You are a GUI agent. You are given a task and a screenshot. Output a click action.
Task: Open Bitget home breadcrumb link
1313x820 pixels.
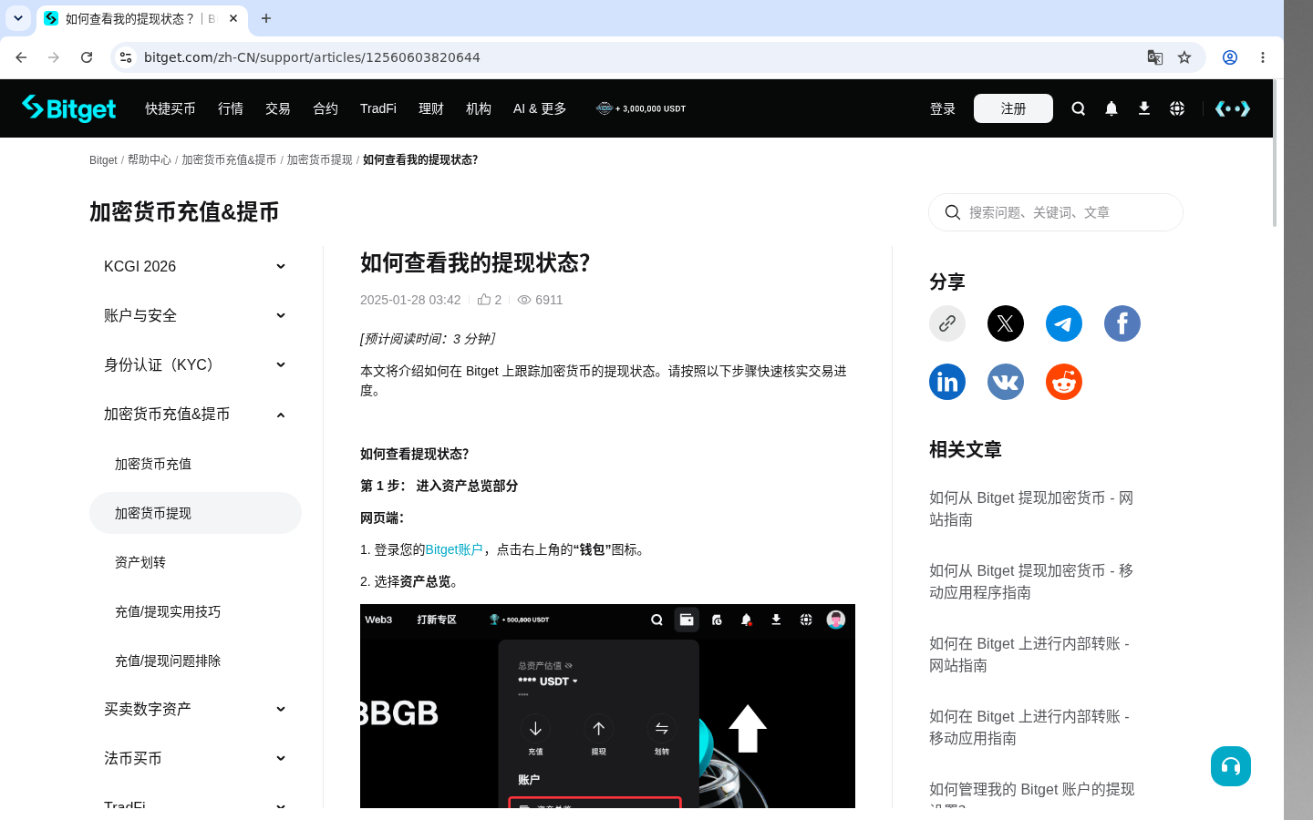point(103,159)
